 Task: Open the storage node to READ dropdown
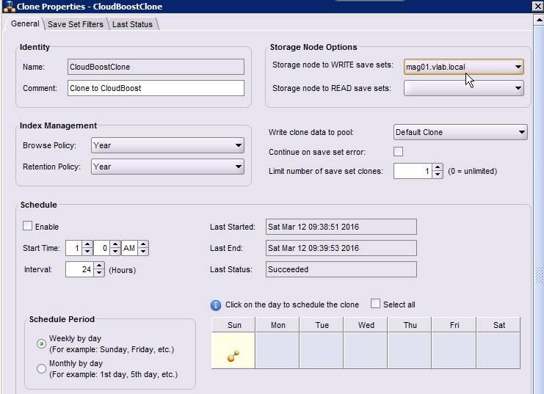463,88
